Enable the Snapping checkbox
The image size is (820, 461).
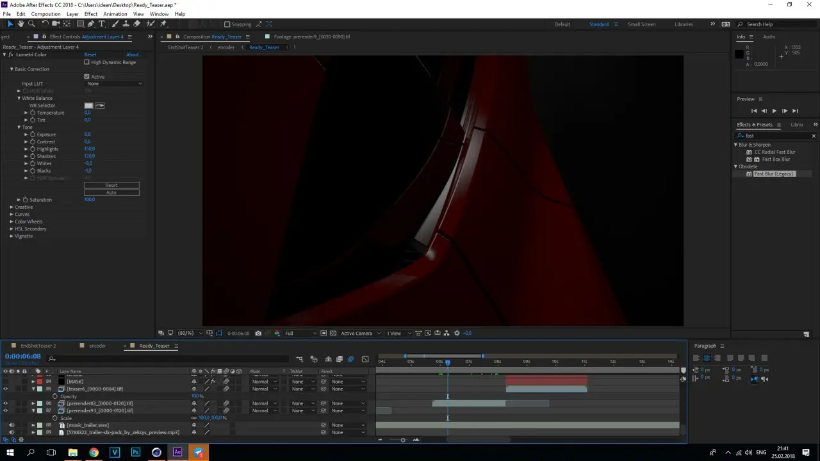tap(227, 24)
